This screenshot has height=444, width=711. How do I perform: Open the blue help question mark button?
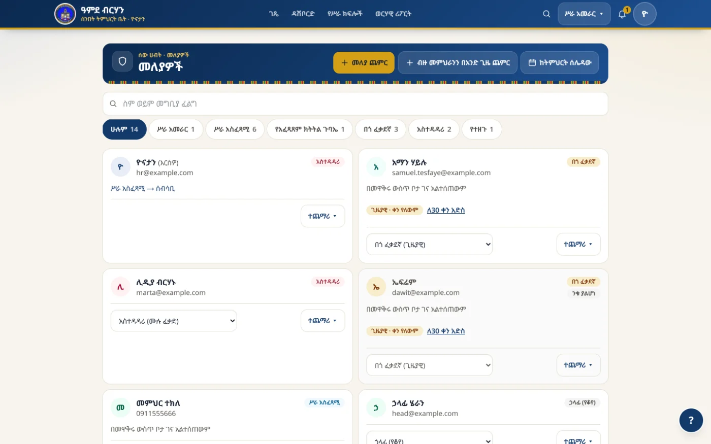[x=691, y=420]
